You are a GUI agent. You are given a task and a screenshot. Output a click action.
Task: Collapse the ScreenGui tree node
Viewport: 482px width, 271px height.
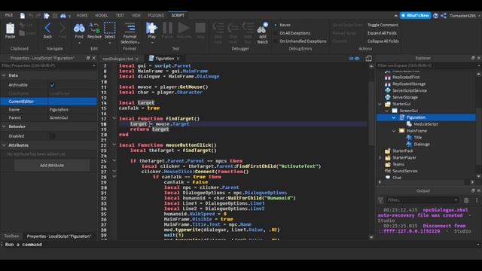click(x=386, y=111)
